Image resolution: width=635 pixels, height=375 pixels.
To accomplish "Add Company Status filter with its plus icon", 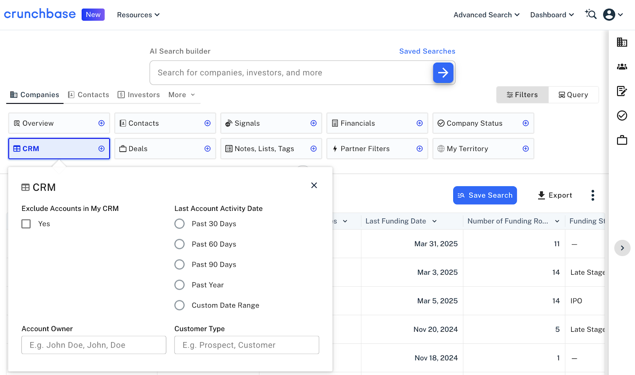I will (x=525, y=123).
